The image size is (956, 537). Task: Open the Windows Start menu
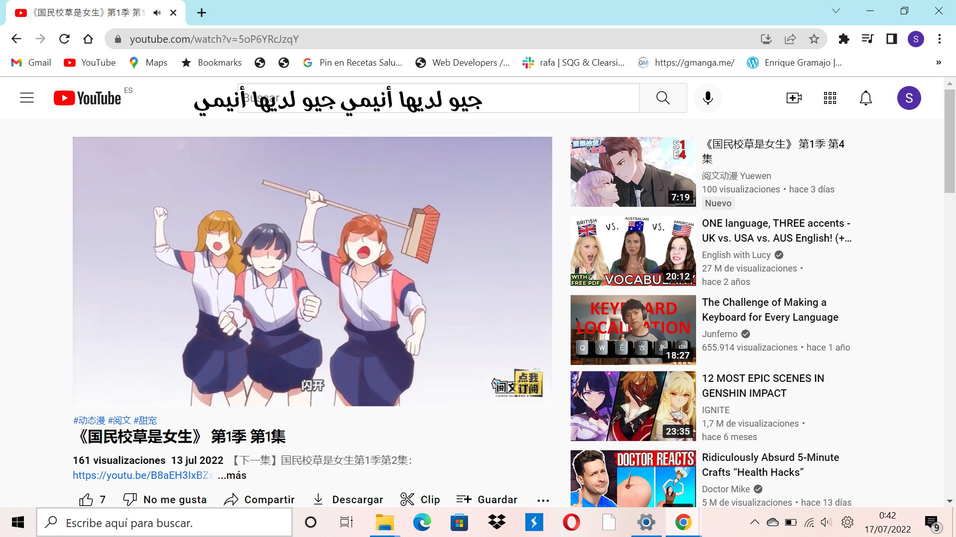[x=18, y=522]
